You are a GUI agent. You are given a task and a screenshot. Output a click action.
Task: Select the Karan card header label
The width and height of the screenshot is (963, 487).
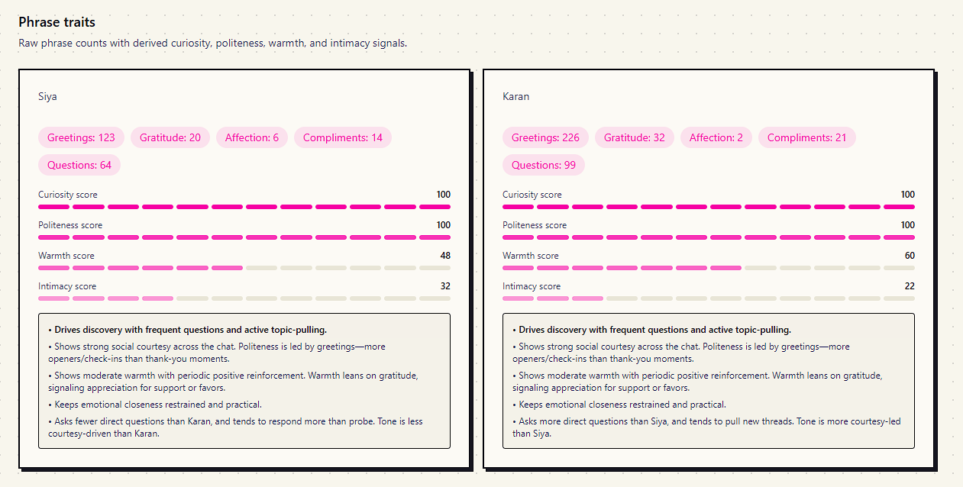[x=515, y=96]
